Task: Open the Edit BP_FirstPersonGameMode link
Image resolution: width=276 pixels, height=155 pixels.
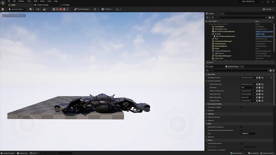Action: [264, 31]
